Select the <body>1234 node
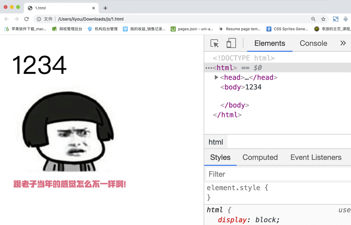 (x=241, y=87)
